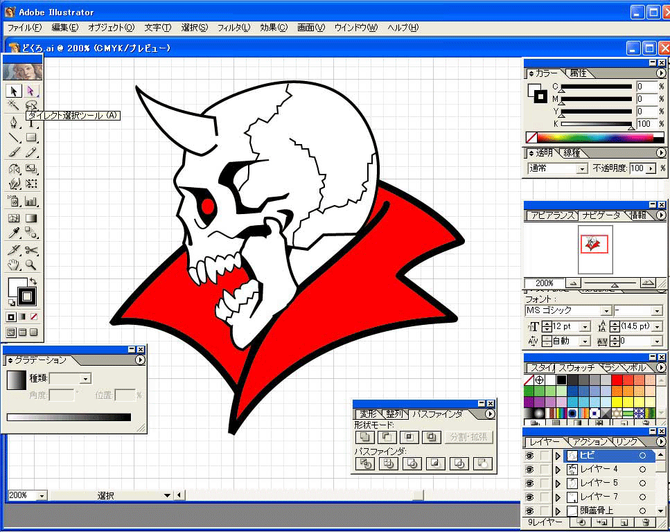Switch to the アクション tab
Screen dimensions: 670x532
(589, 442)
